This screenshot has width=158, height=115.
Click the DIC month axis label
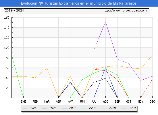pos(152,101)
